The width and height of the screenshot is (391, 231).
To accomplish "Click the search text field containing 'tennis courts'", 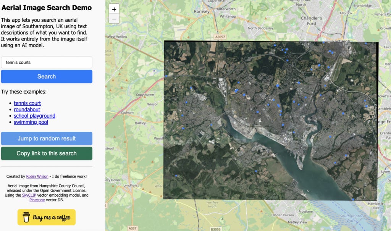I will 47,62.
